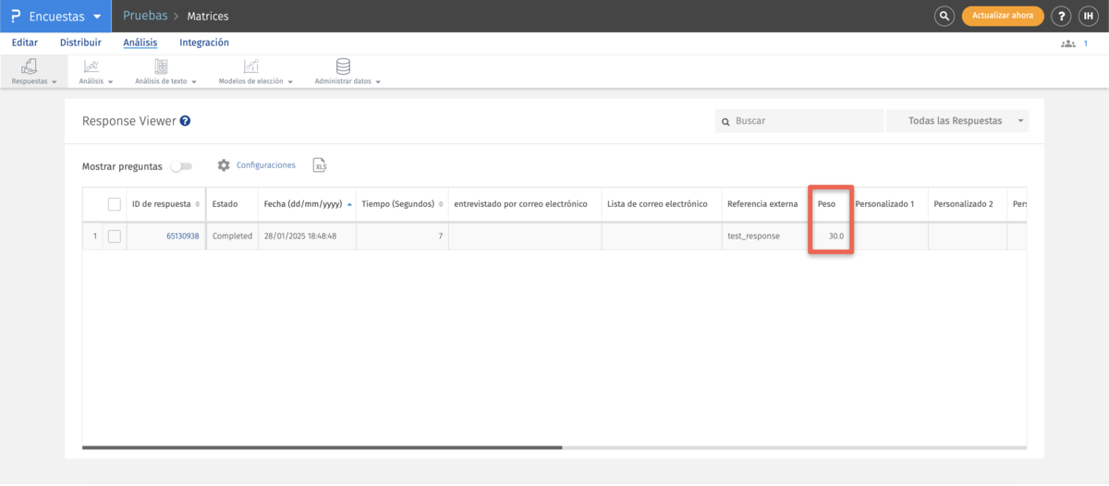The width and height of the screenshot is (1109, 486).
Task: Switch to the Integración tab
Action: click(x=204, y=43)
